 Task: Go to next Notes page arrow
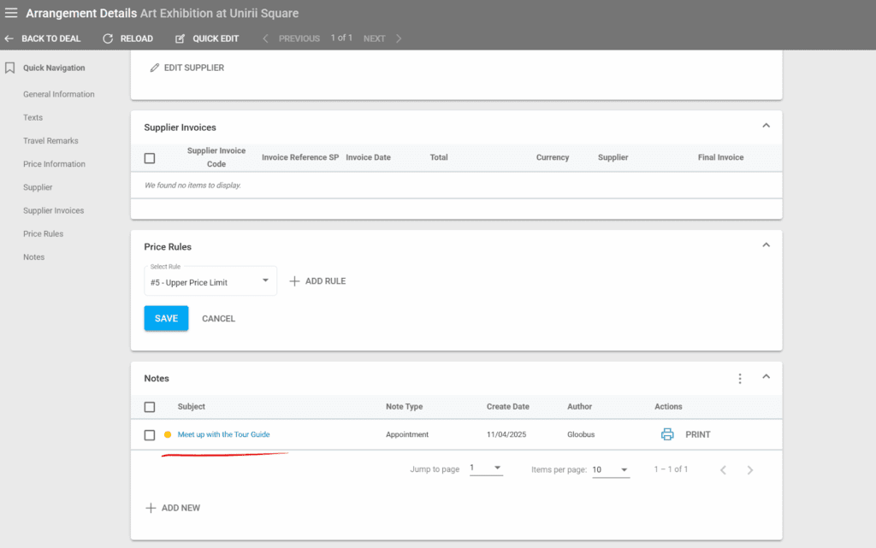tap(749, 470)
